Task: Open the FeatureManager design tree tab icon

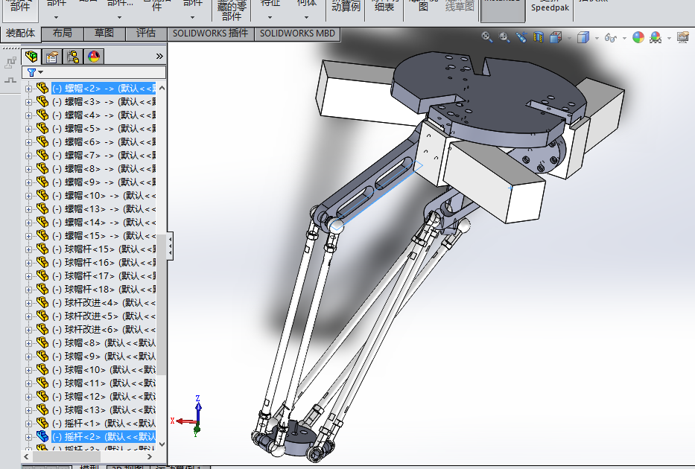Action: click(31, 57)
